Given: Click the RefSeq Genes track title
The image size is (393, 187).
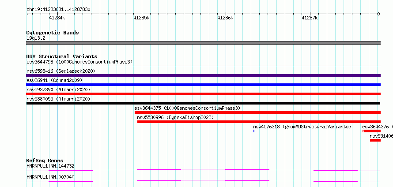Looking at the screenshot, I should point(45,161).
